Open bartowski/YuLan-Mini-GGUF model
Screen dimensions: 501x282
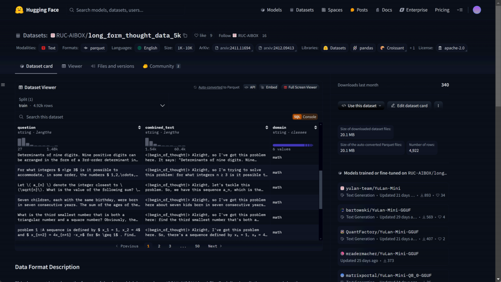click(393, 213)
